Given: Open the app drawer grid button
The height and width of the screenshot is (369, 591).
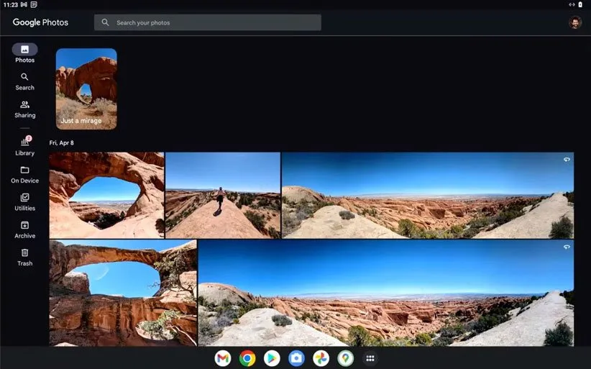Looking at the screenshot, I should (x=370, y=358).
